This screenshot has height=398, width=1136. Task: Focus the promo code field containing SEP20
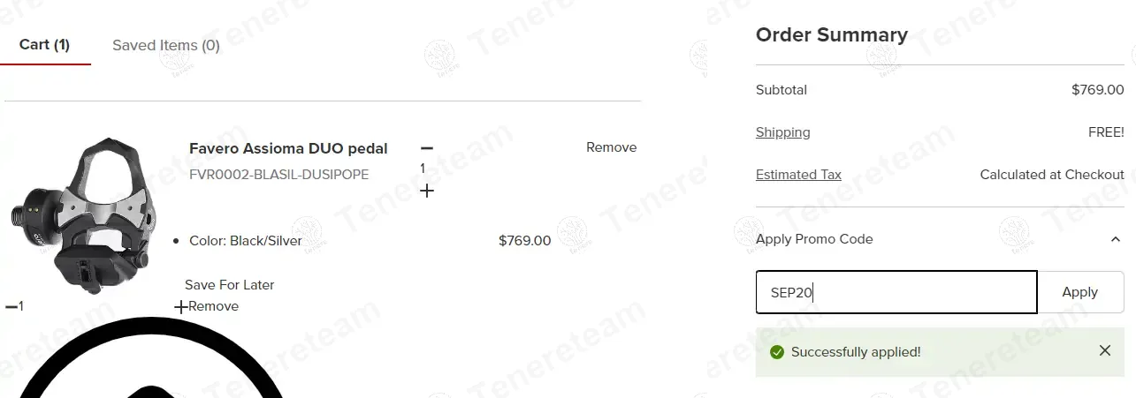[x=896, y=292]
